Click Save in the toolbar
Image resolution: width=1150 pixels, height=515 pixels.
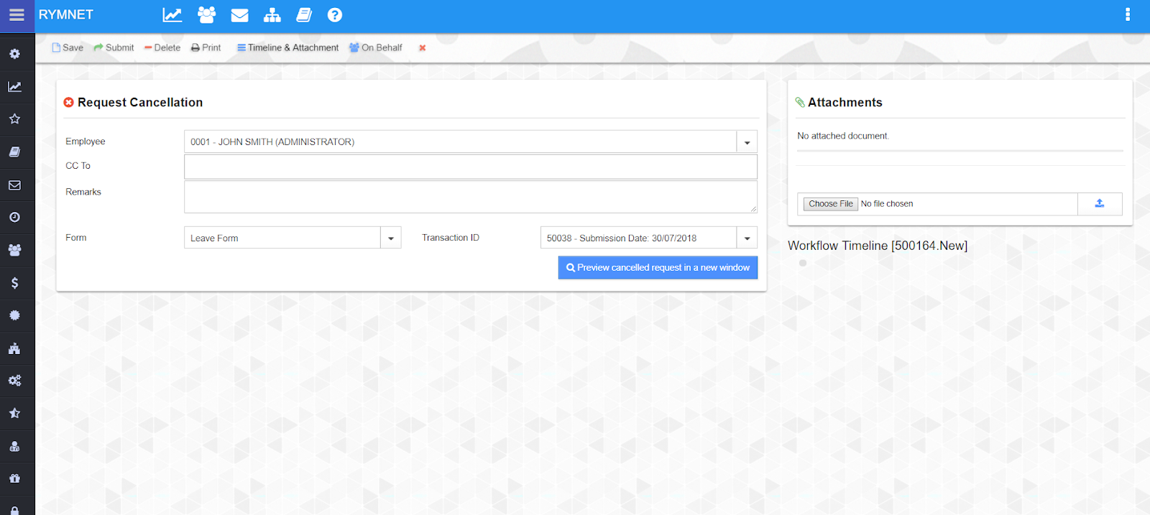pos(68,48)
